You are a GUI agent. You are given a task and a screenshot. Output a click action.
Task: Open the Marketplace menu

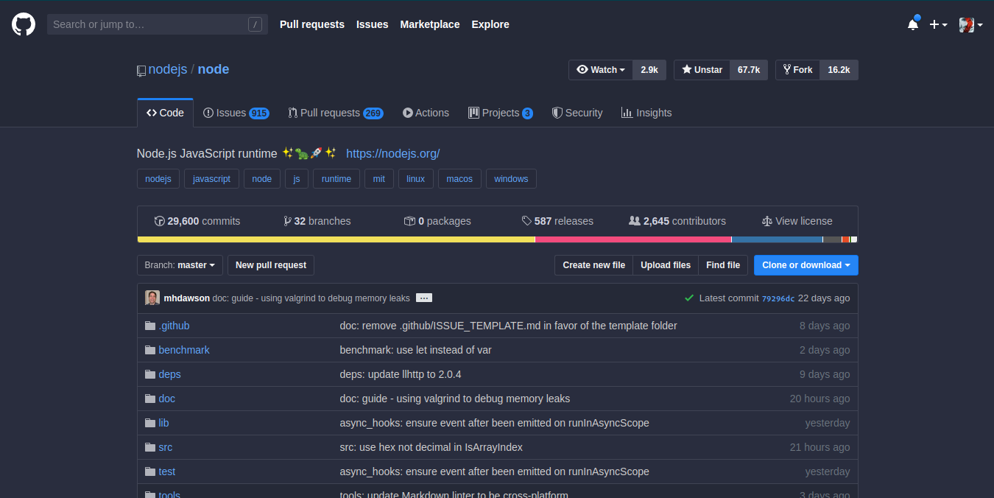coord(430,24)
